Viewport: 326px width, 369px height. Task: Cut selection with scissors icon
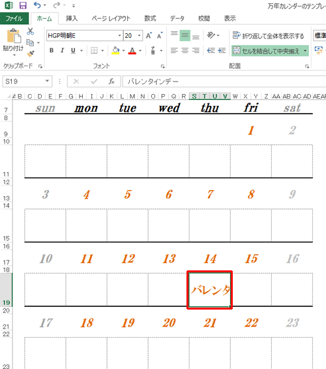click(x=30, y=31)
